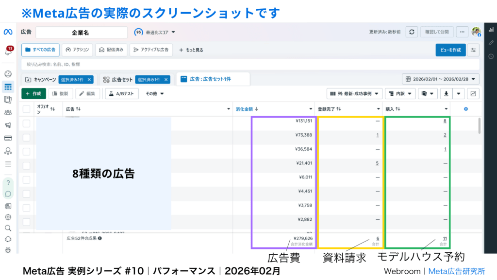Check the row with ¥4,451 spend
The height and width of the screenshot is (280, 497).
click(x=26, y=193)
